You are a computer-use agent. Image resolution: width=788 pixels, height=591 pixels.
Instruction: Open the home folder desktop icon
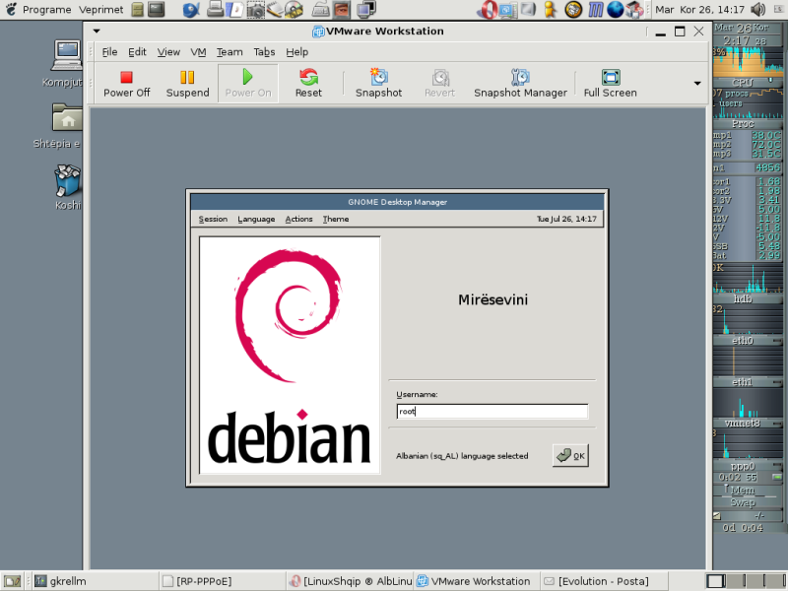66,126
